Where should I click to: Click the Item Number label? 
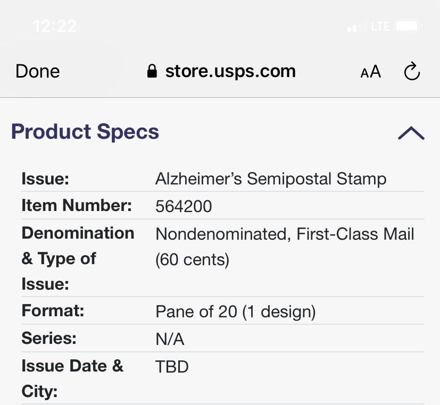pyautogui.click(x=77, y=206)
